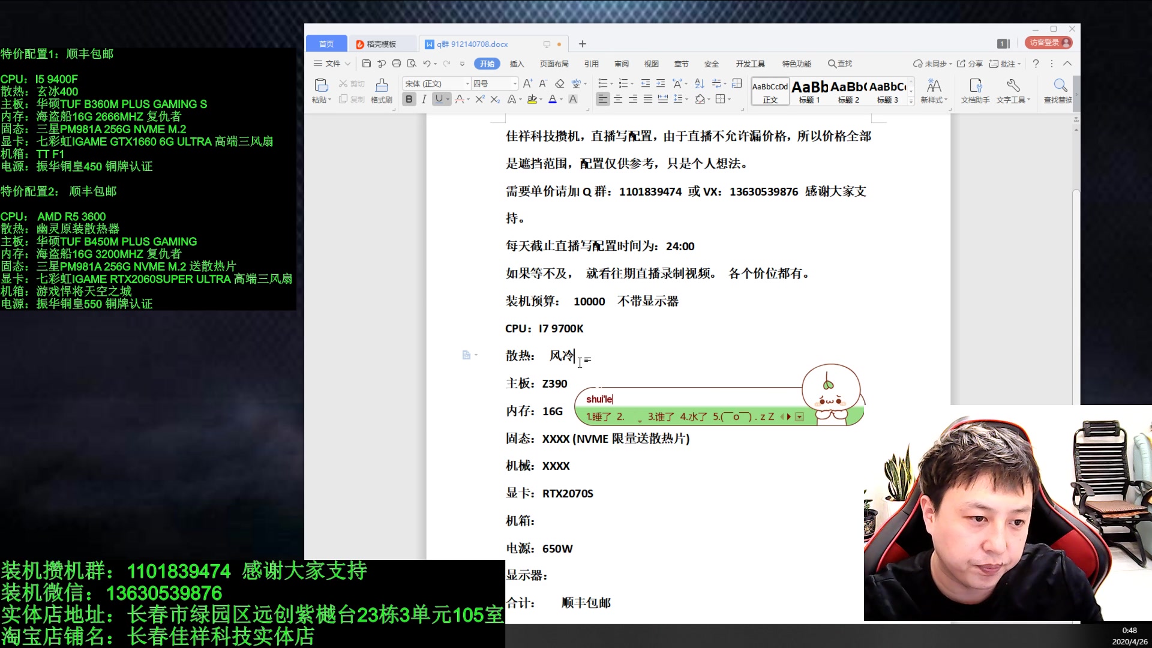This screenshot has width=1152, height=648.
Task: Click 访客登录 login button
Action: 1049,43
